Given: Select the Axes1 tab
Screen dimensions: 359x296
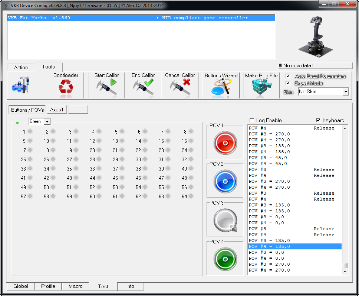Looking at the screenshot, I should point(57,110).
